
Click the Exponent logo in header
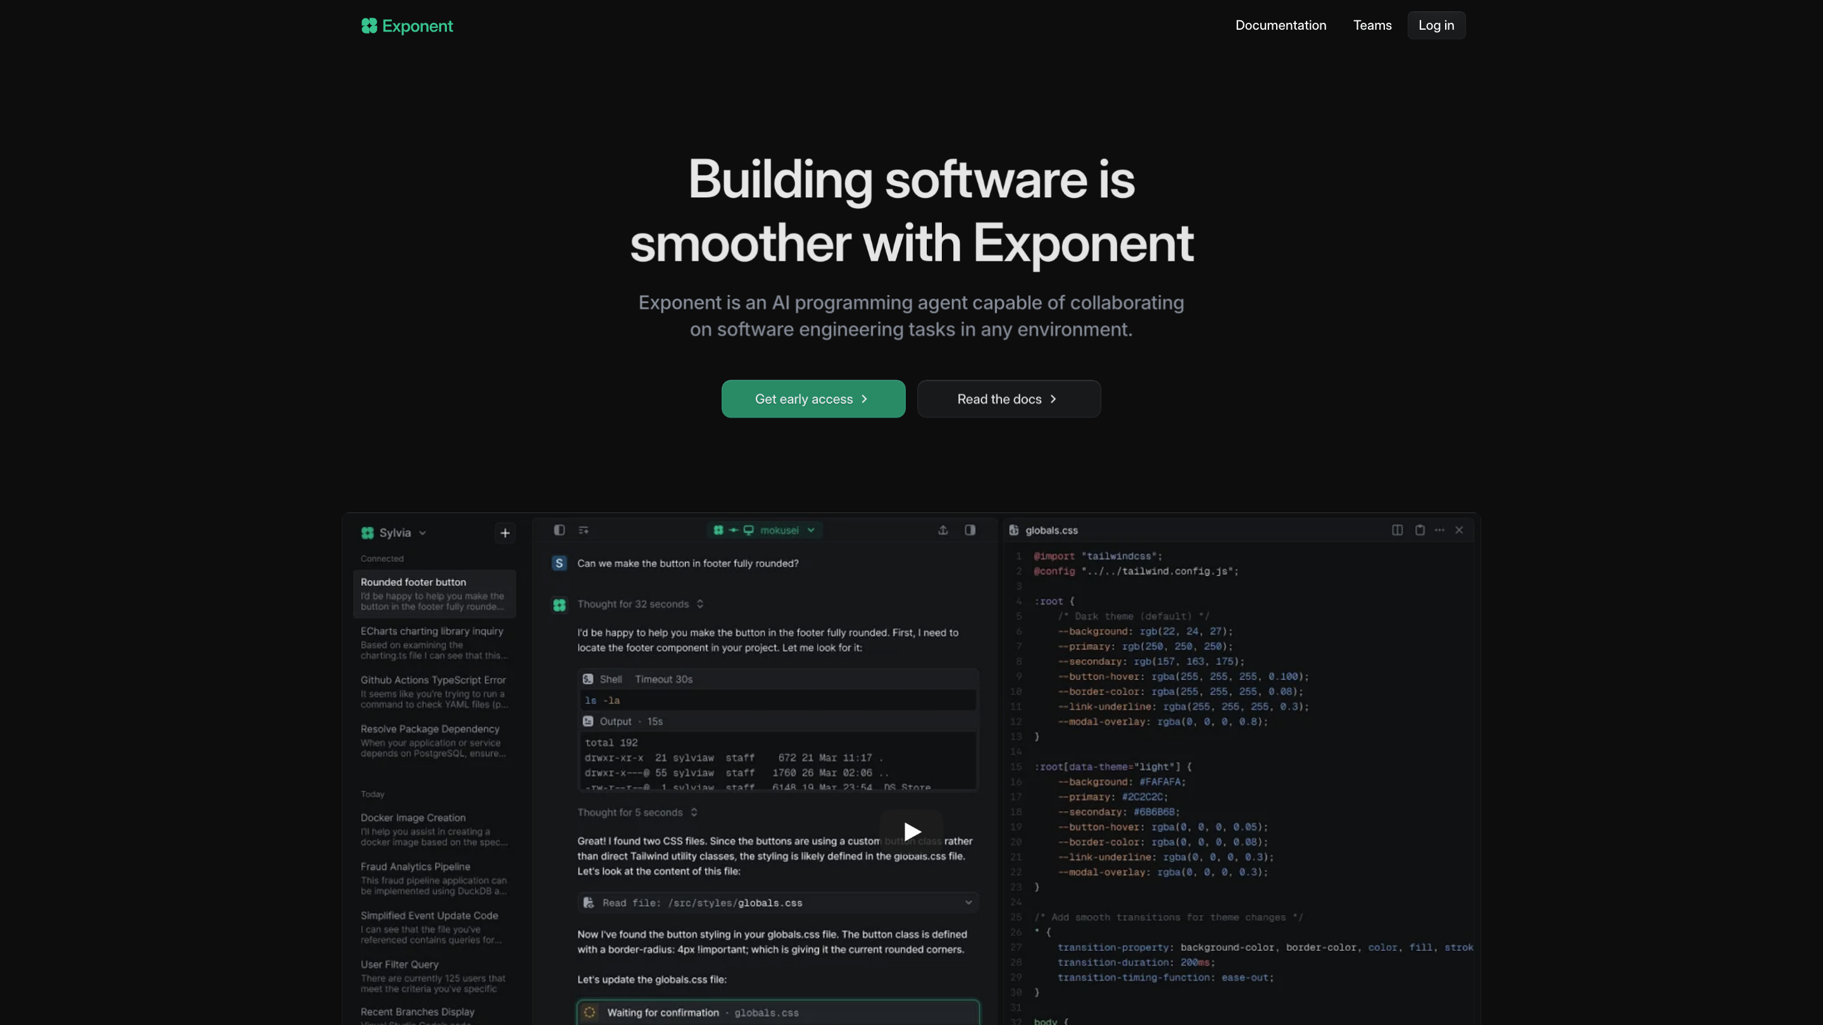407,26
